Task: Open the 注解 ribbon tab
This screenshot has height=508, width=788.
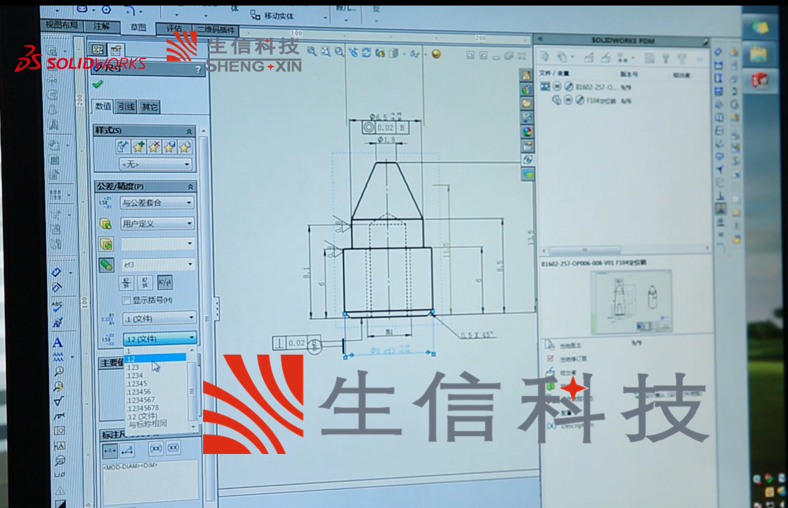Action: pyautogui.click(x=101, y=26)
